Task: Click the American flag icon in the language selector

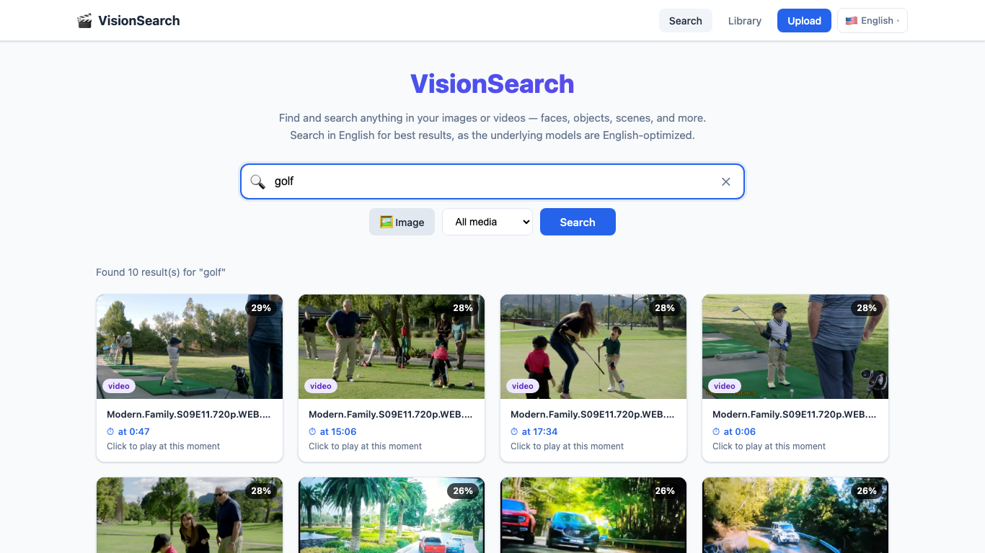Action: coord(852,20)
